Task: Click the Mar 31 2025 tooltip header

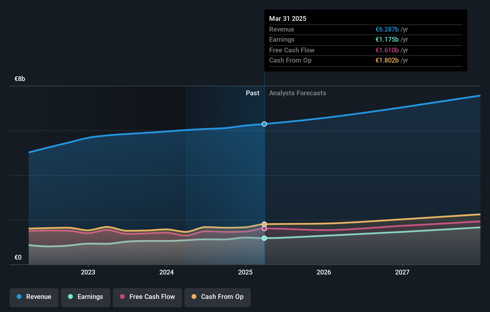Action: point(288,18)
